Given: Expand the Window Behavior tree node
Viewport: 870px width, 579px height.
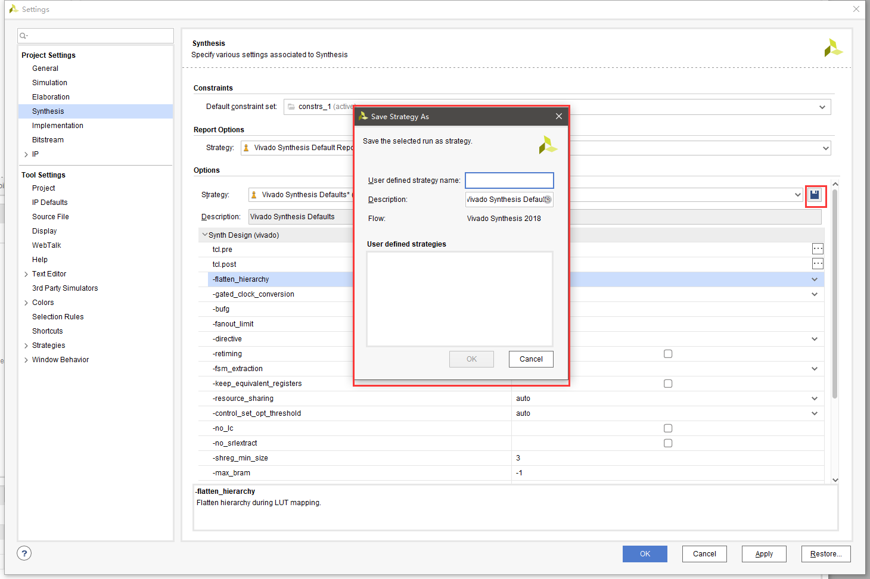Looking at the screenshot, I should [x=26, y=360].
